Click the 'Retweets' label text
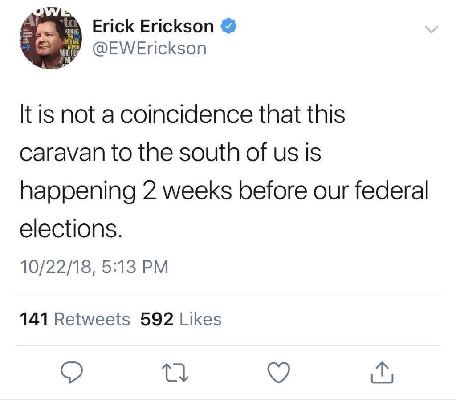 [x=92, y=319]
